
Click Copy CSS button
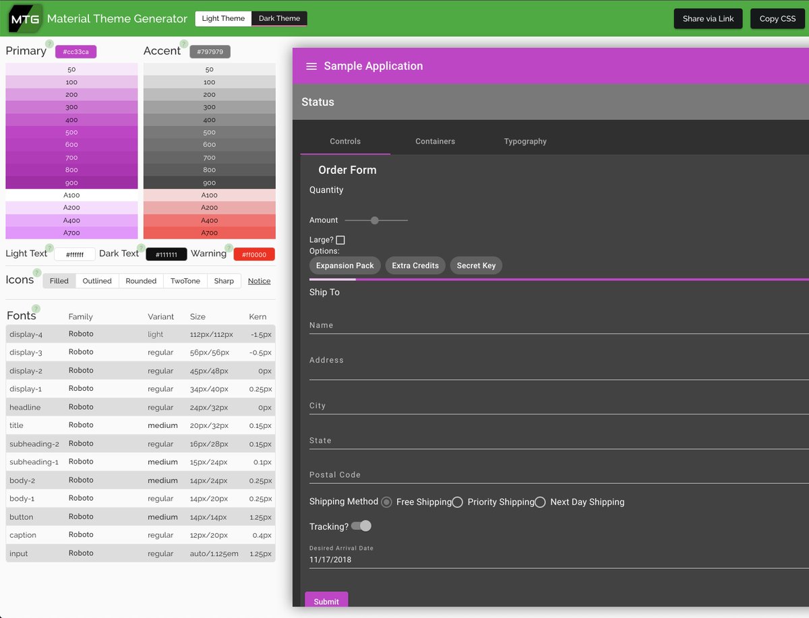tap(778, 19)
